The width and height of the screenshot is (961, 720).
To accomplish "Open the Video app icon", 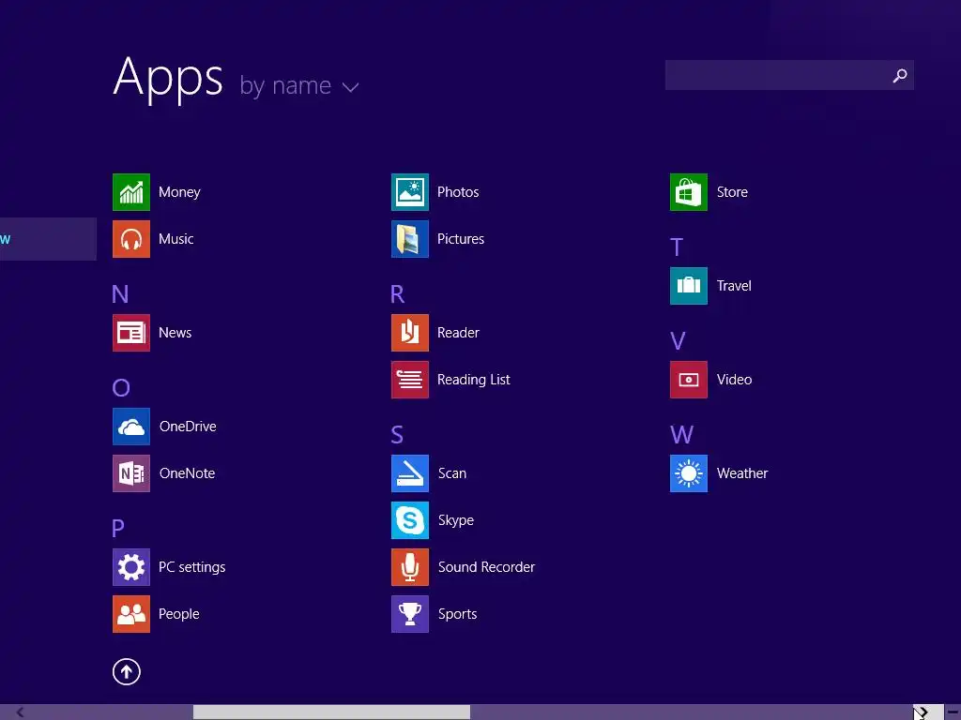I will tap(689, 380).
